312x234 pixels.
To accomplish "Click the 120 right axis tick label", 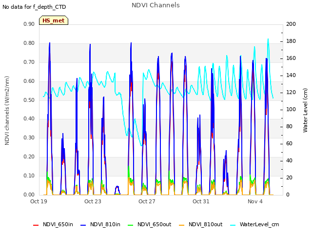I will (291, 93).
